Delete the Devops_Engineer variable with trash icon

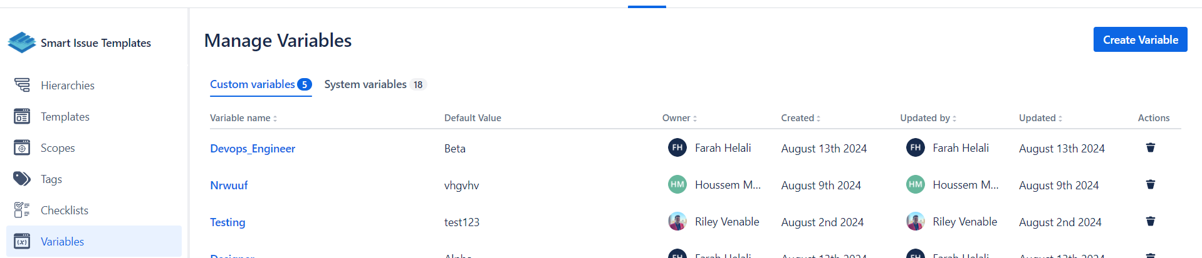[x=1150, y=147]
